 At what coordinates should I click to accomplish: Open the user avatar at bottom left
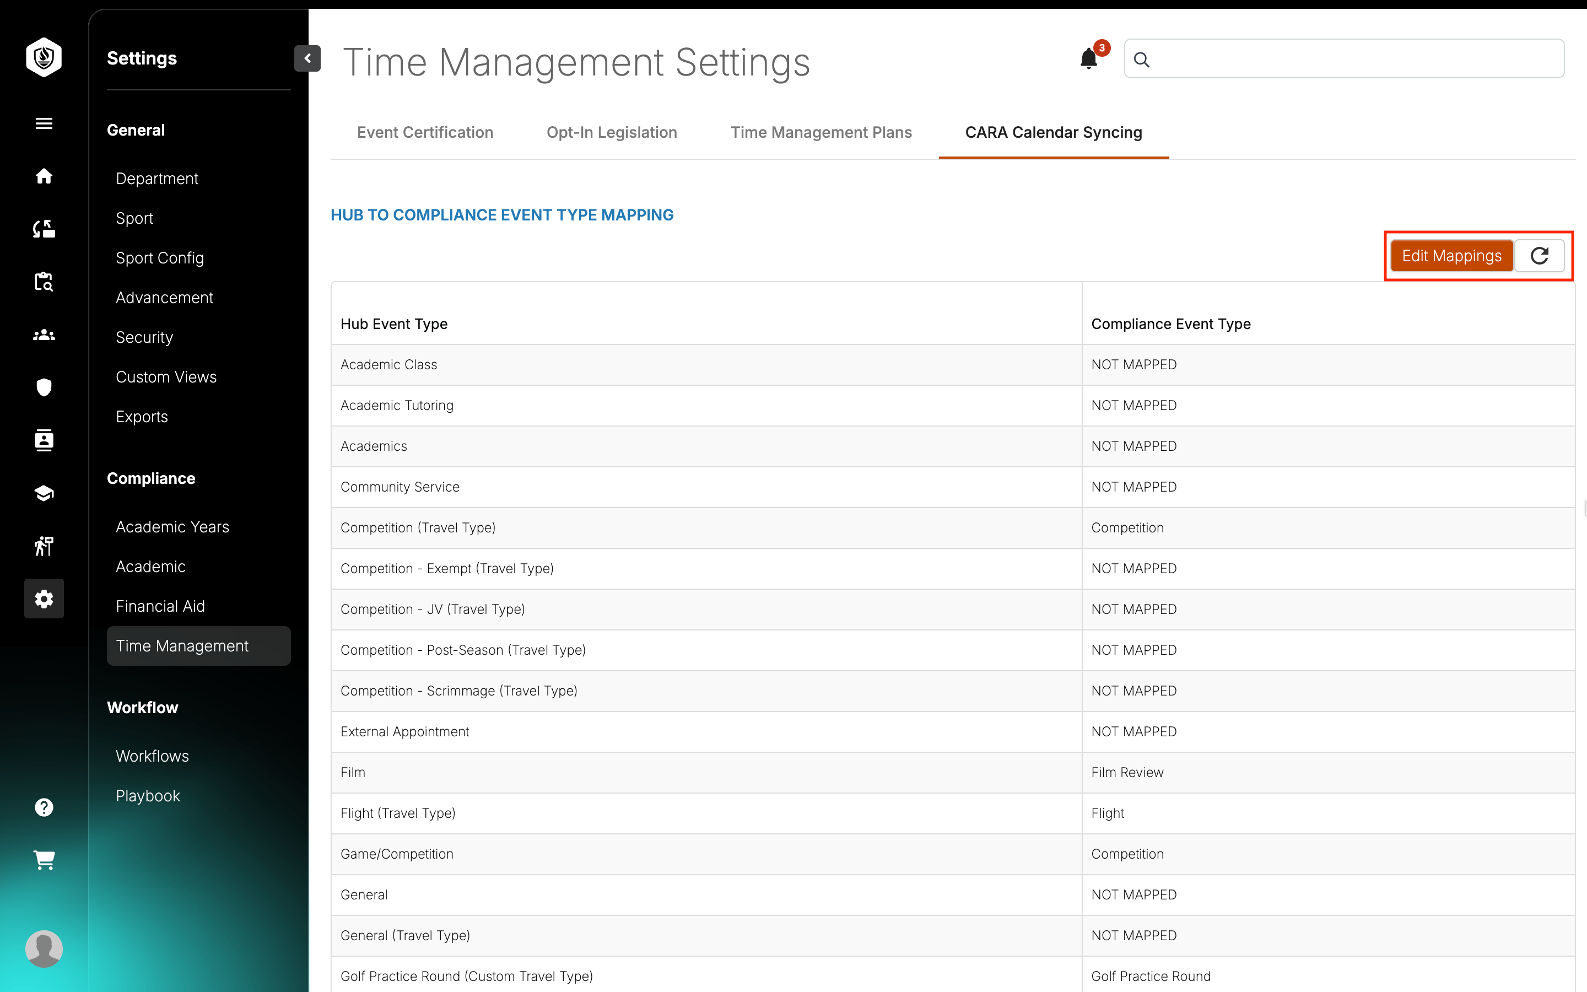44,948
